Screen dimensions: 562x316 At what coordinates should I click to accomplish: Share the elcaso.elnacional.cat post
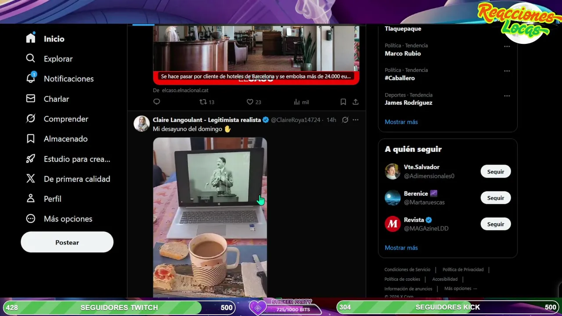[356, 102]
